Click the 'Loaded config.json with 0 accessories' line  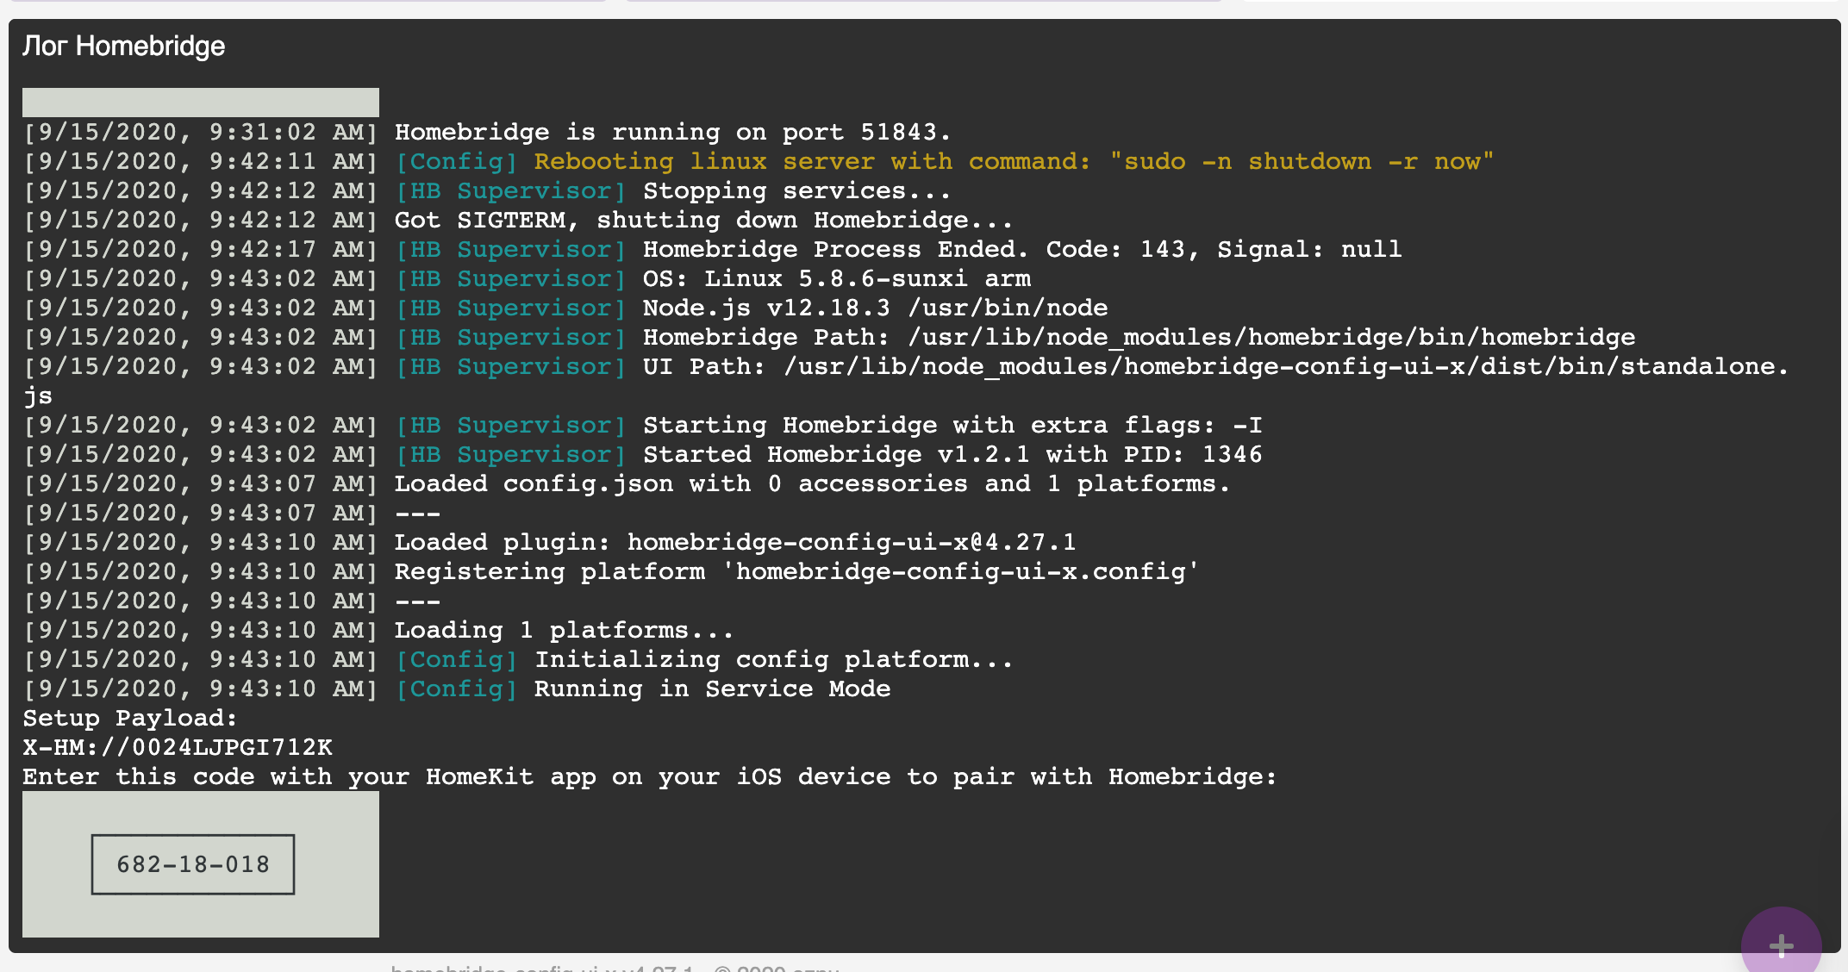pyautogui.click(x=627, y=483)
